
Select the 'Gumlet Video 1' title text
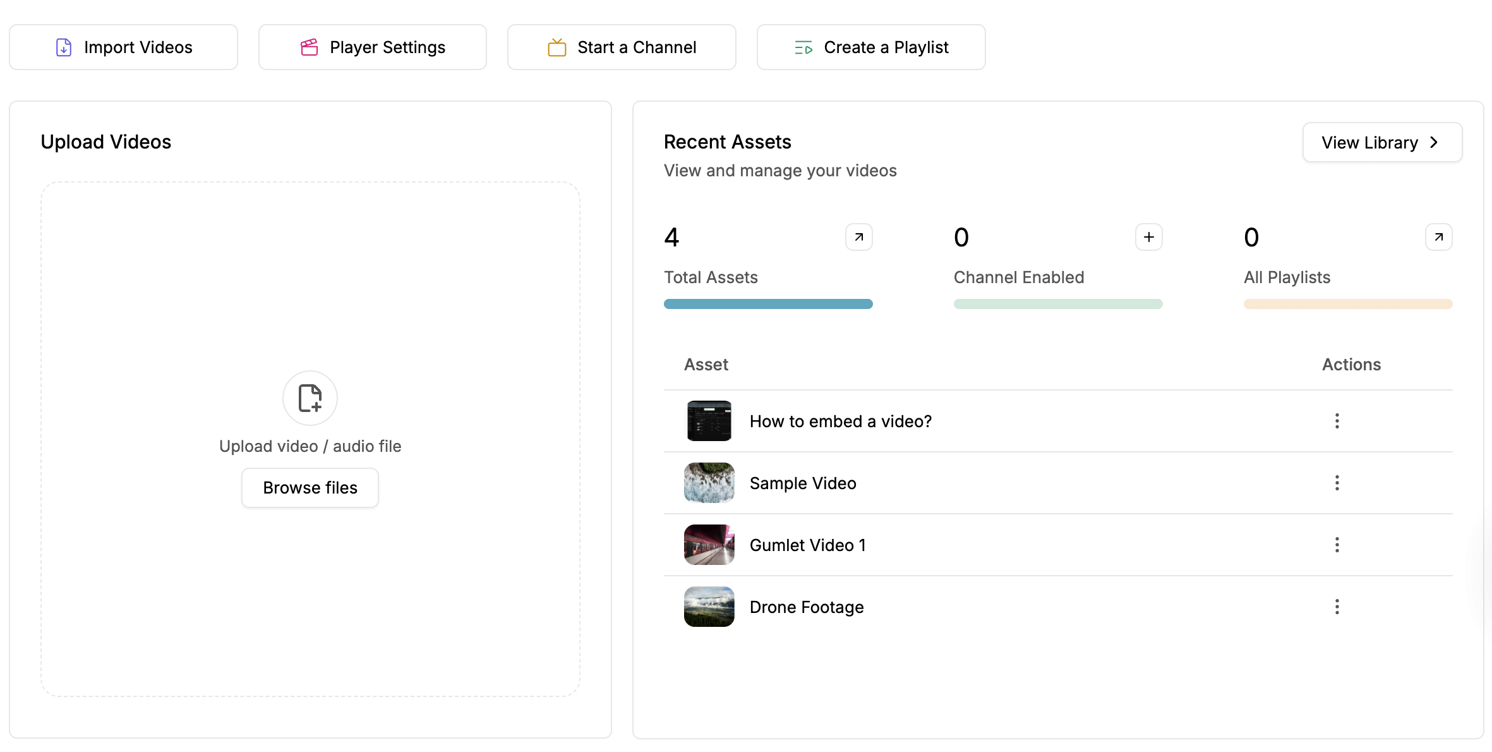click(808, 545)
